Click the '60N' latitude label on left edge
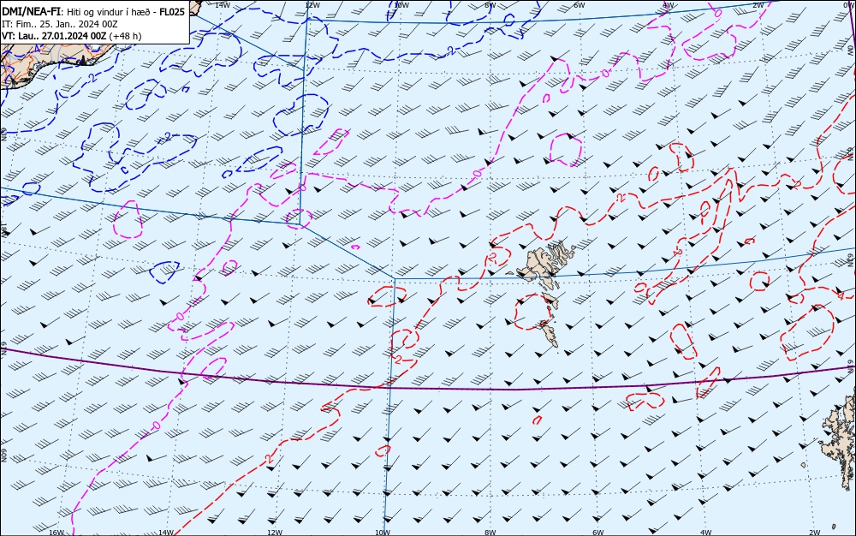The image size is (856, 536). click(x=3, y=456)
